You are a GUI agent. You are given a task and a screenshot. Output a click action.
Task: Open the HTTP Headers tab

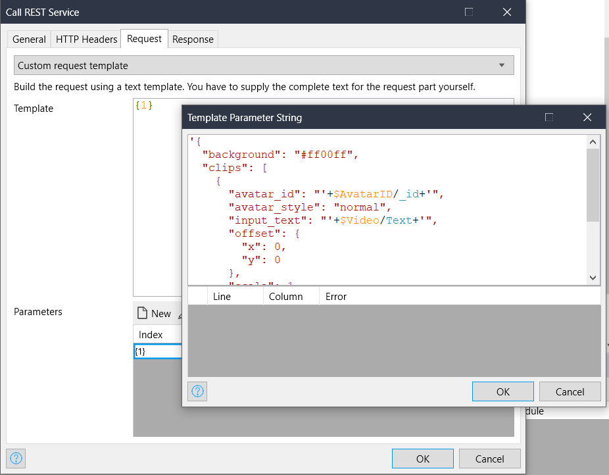pyautogui.click(x=86, y=39)
